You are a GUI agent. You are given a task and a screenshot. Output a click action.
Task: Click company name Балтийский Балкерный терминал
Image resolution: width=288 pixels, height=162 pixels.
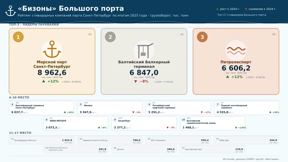coord(144,64)
